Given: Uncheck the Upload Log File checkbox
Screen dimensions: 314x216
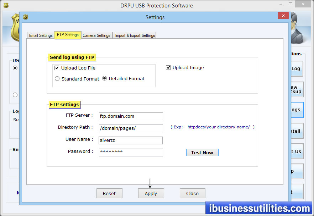Looking at the screenshot, I should coord(57,68).
